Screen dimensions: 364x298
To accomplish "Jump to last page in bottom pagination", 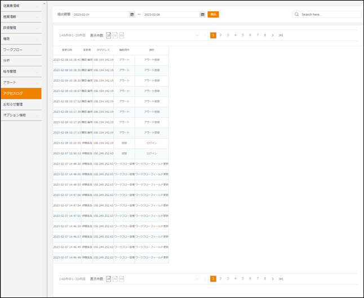I will (x=281, y=278).
